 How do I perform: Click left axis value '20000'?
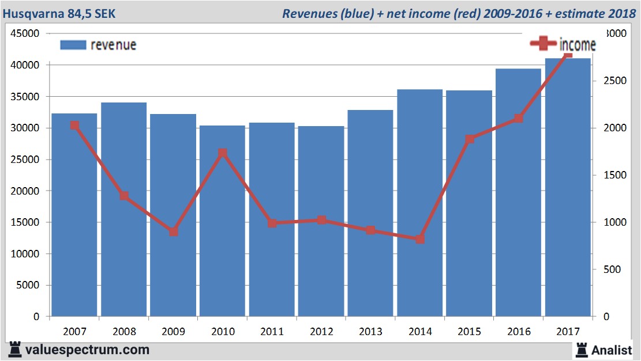point(25,191)
